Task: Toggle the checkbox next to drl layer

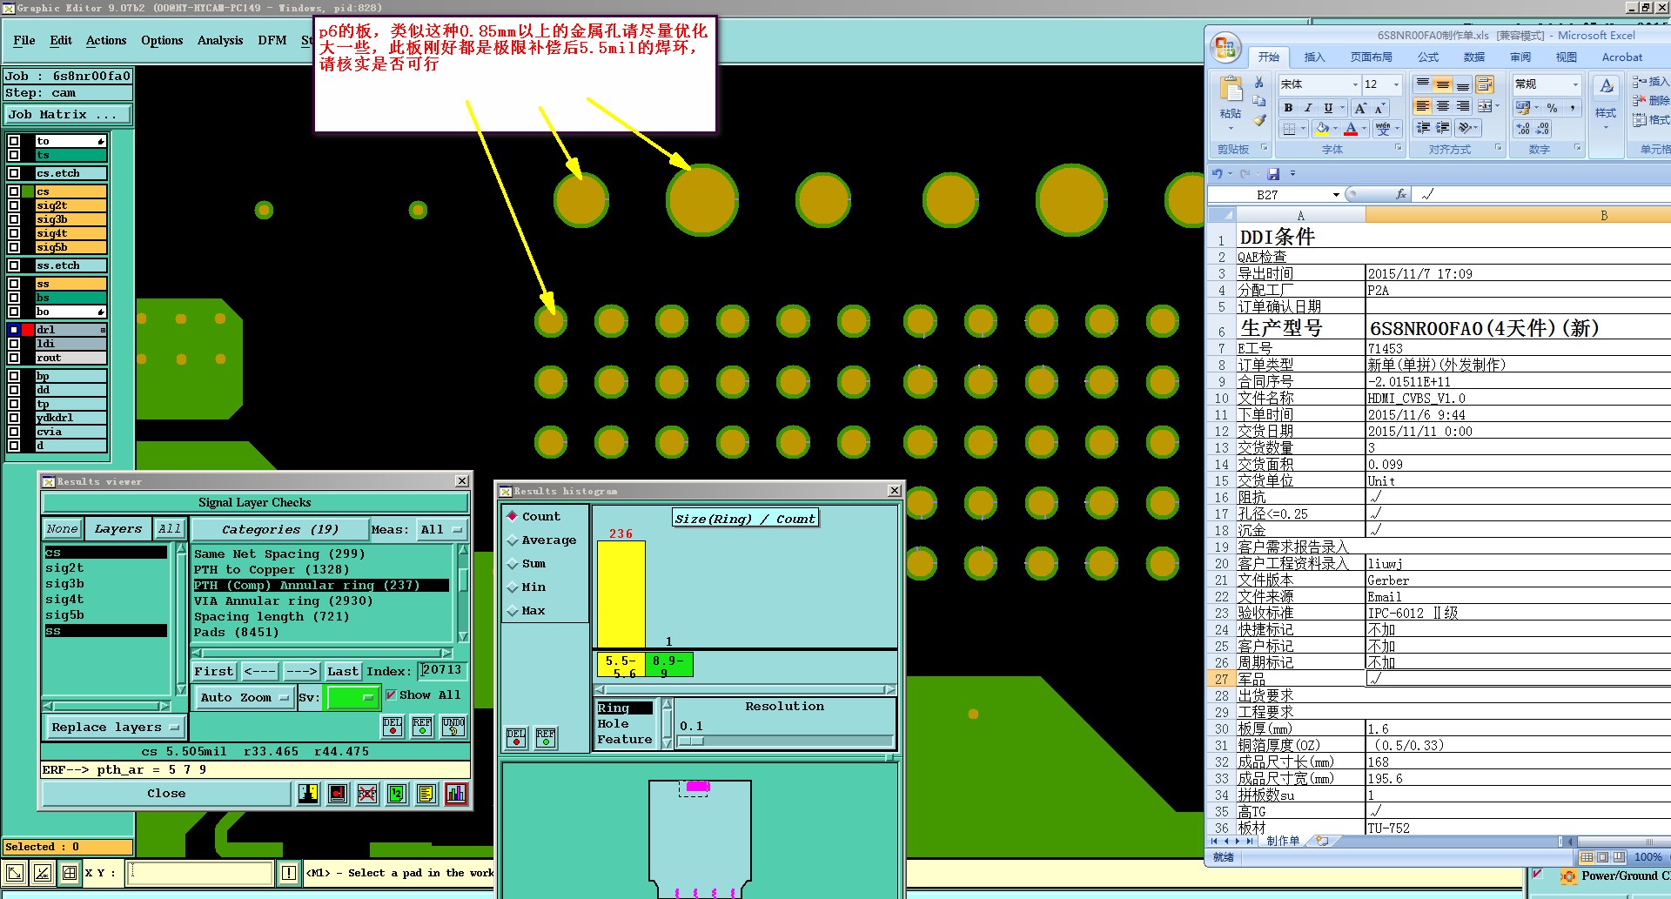Action: click(14, 330)
